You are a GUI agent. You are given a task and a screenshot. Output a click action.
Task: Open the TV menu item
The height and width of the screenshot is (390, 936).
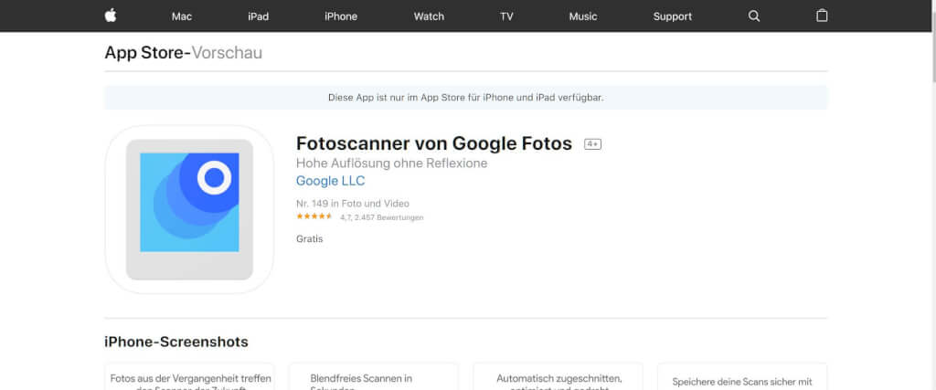tap(506, 16)
